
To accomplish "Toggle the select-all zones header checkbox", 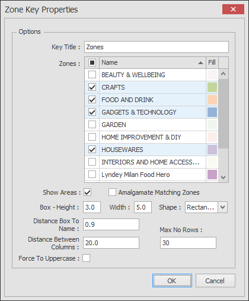I will pos(92,63).
